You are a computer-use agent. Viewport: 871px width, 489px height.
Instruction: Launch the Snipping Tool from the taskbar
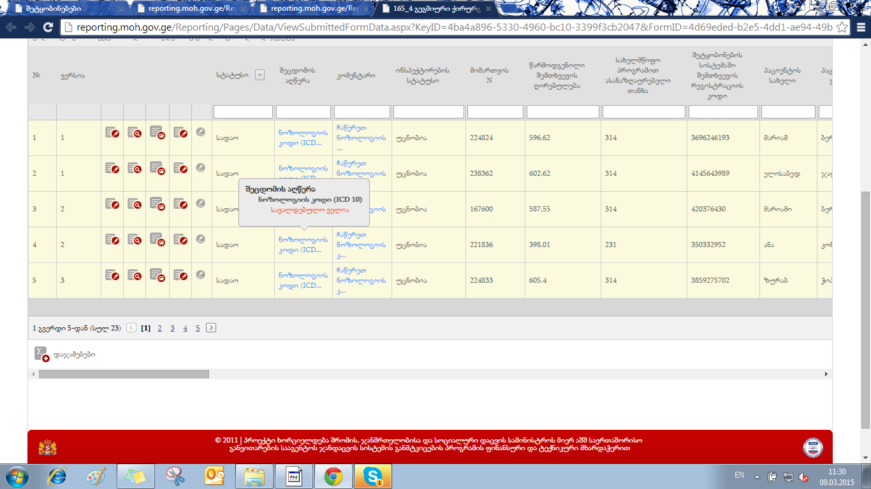(175, 476)
